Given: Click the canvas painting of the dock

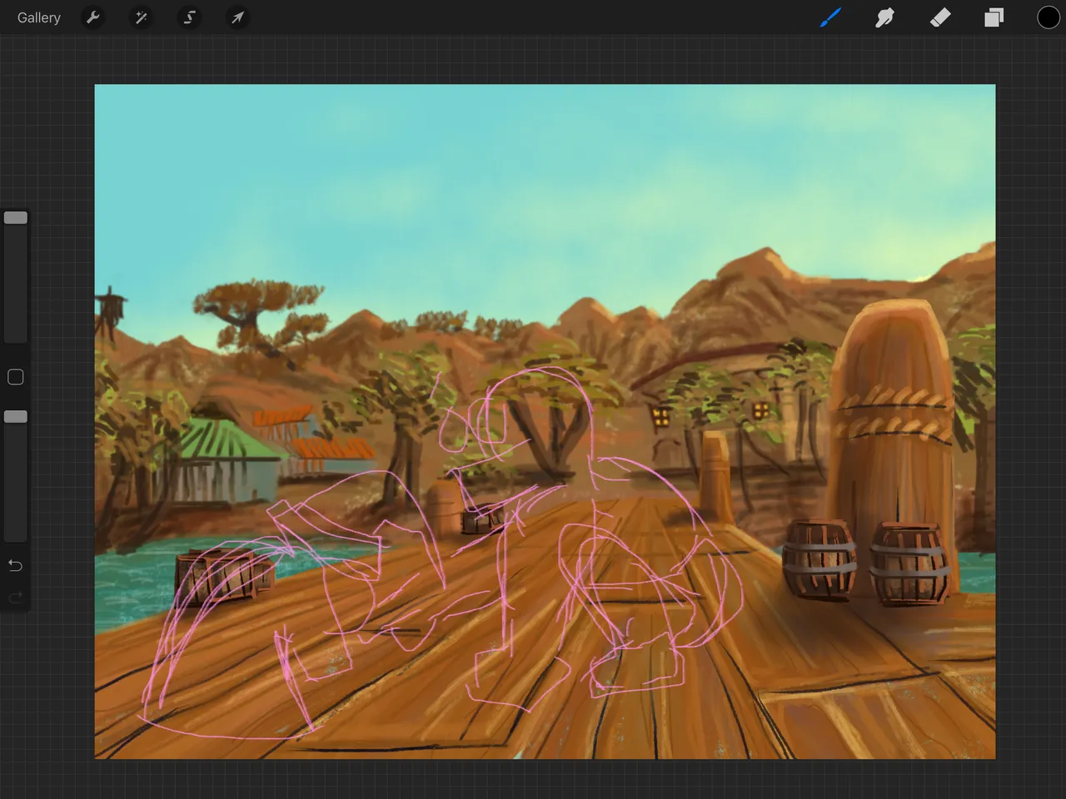Looking at the screenshot, I should pyautogui.click(x=545, y=421).
